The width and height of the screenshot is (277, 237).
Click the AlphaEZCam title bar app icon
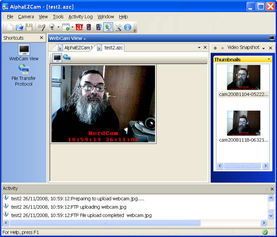[6, 7]
